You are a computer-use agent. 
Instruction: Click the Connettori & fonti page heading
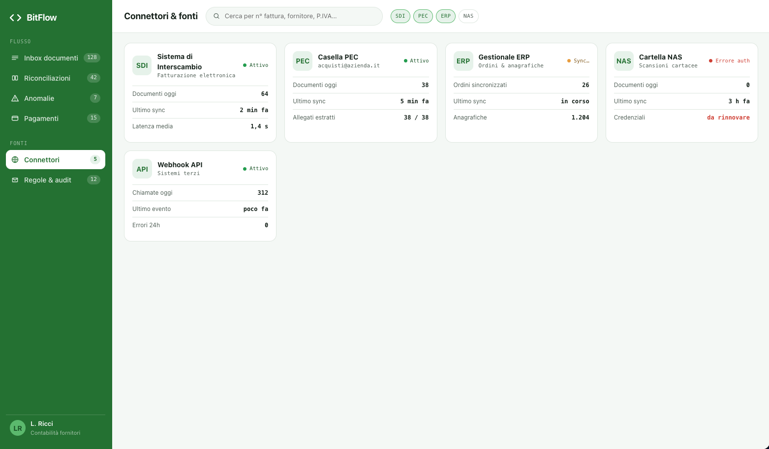(161, 16)
